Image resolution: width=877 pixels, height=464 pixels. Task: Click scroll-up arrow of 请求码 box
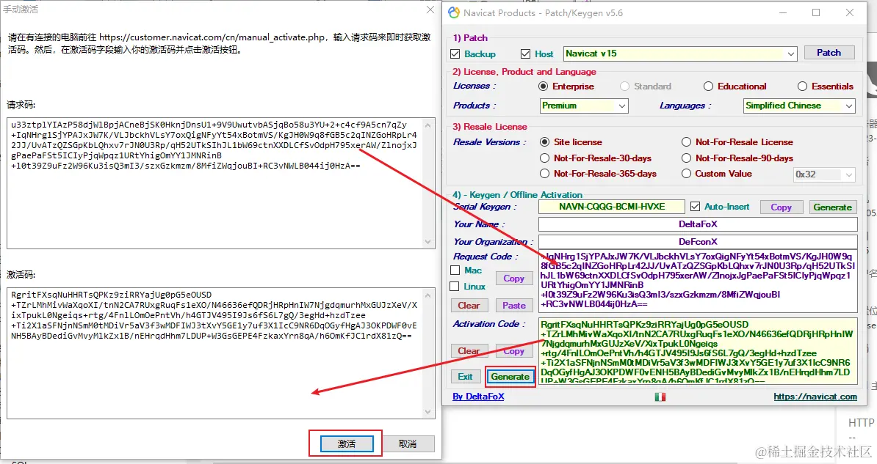point(428,124)
